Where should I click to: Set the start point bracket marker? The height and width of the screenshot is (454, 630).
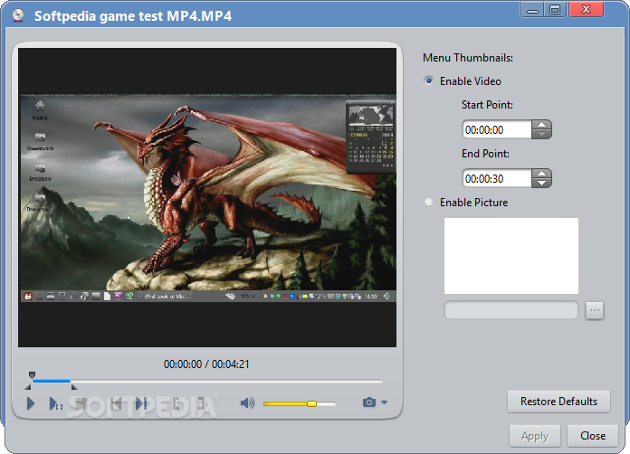coord(177,403)
